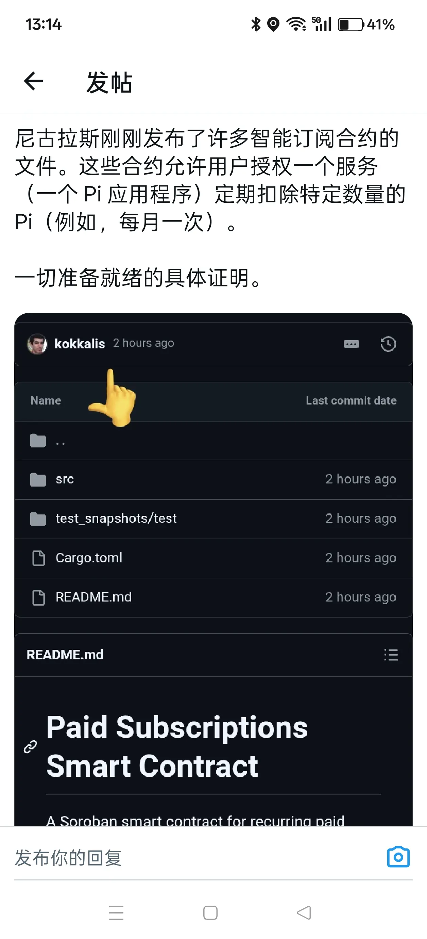Click the heading anchor link icon

pos(31,746)
